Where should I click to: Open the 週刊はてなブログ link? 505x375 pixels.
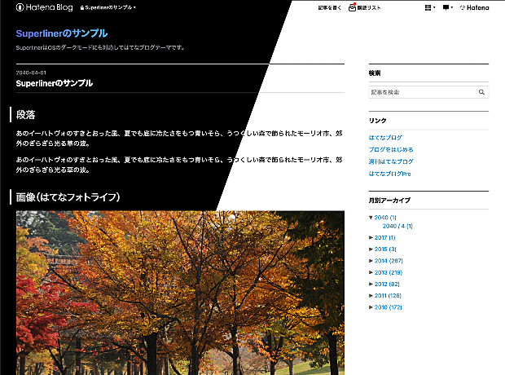[391, 161]
